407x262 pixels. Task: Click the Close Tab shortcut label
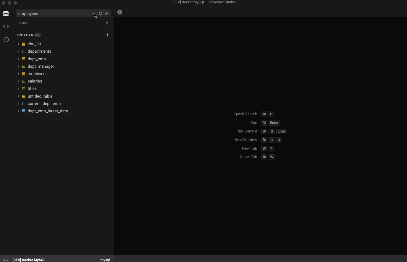pos(248,157)
